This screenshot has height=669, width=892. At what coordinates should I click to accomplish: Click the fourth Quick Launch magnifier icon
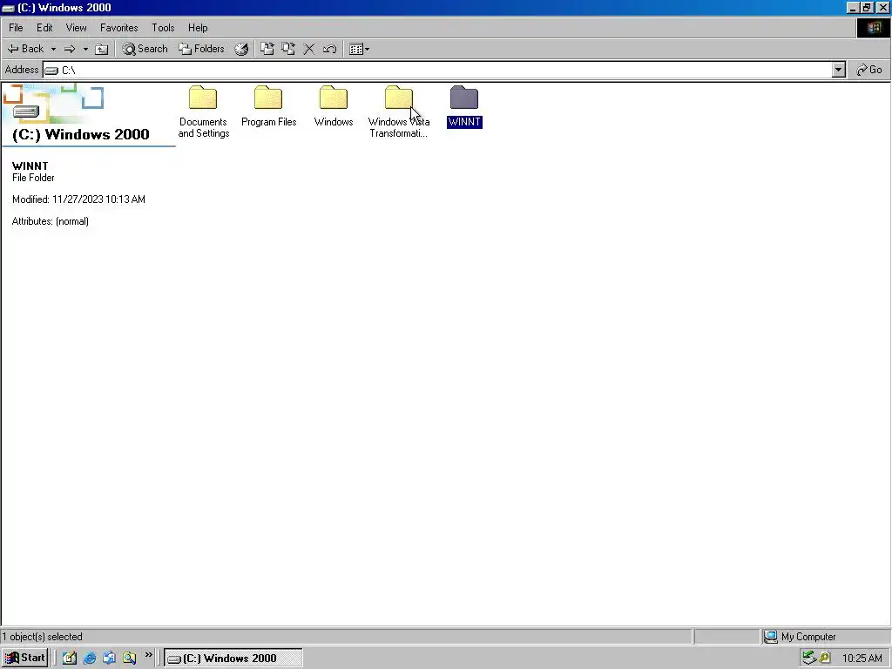129,659
